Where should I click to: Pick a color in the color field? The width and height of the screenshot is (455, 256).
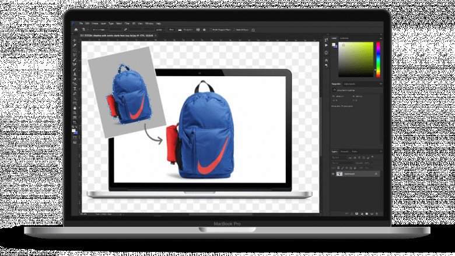tap(356, 59)
